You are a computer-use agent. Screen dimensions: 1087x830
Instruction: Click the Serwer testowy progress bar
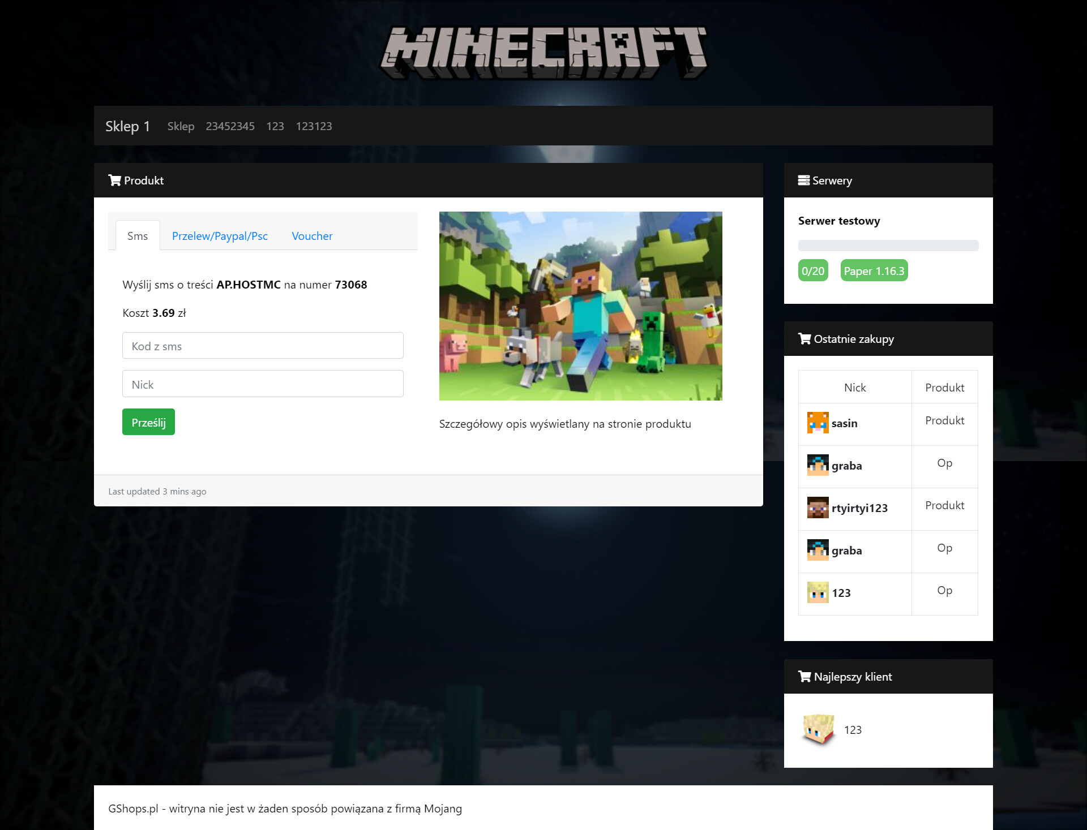point(888,246)
